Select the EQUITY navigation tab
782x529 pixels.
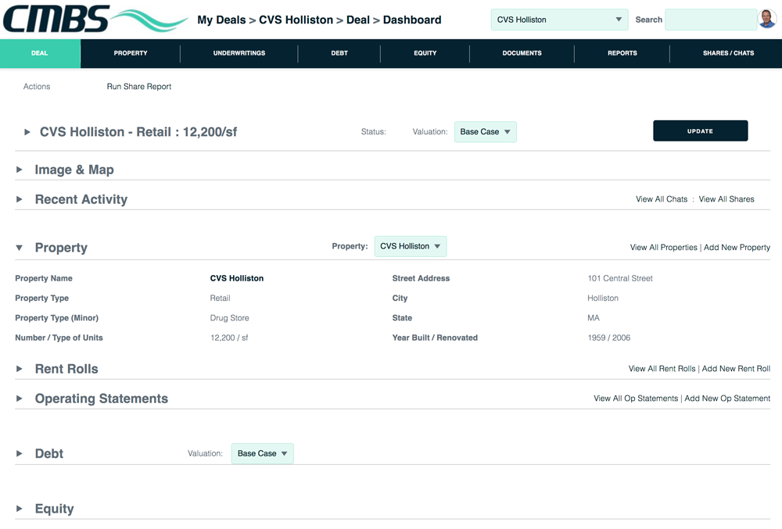[x=425, y=53]
